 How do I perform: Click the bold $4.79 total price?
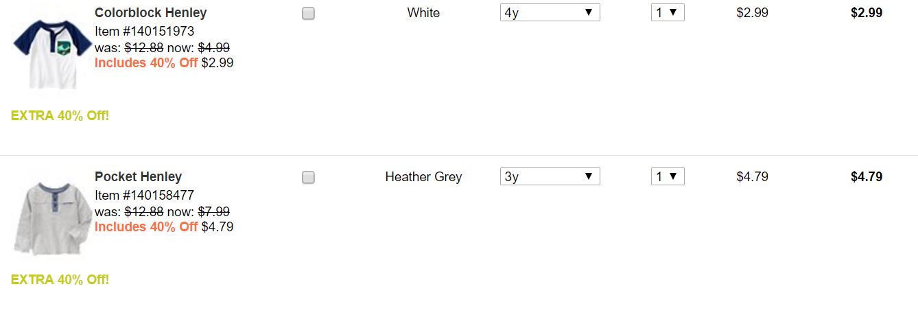866,177
